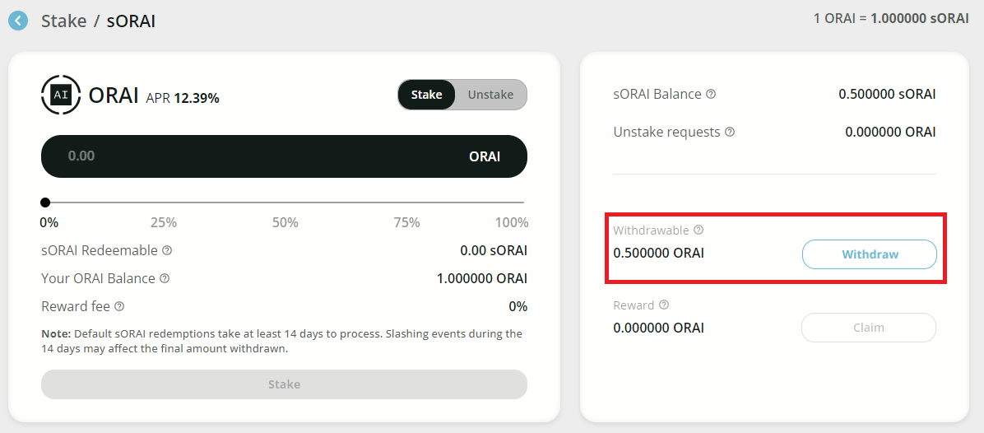Click the large Stake submit button
The height and width of the screenshot is (433, 984).
point(284,384)
